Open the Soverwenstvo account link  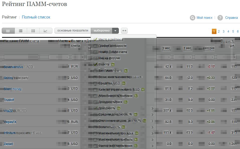13,67
